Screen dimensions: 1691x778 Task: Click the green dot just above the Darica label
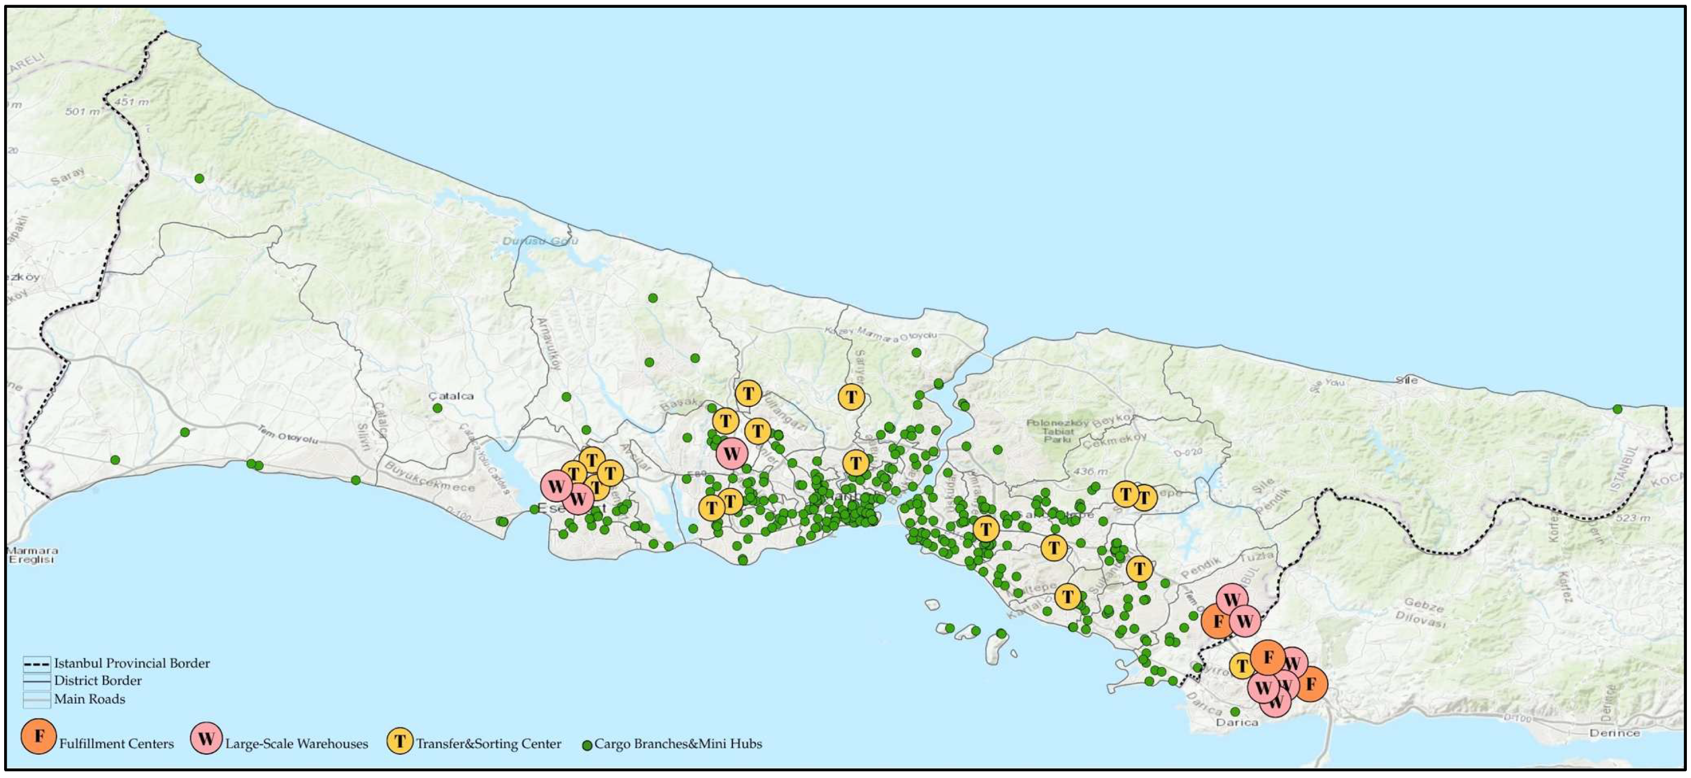click(x=1235, y=712)
